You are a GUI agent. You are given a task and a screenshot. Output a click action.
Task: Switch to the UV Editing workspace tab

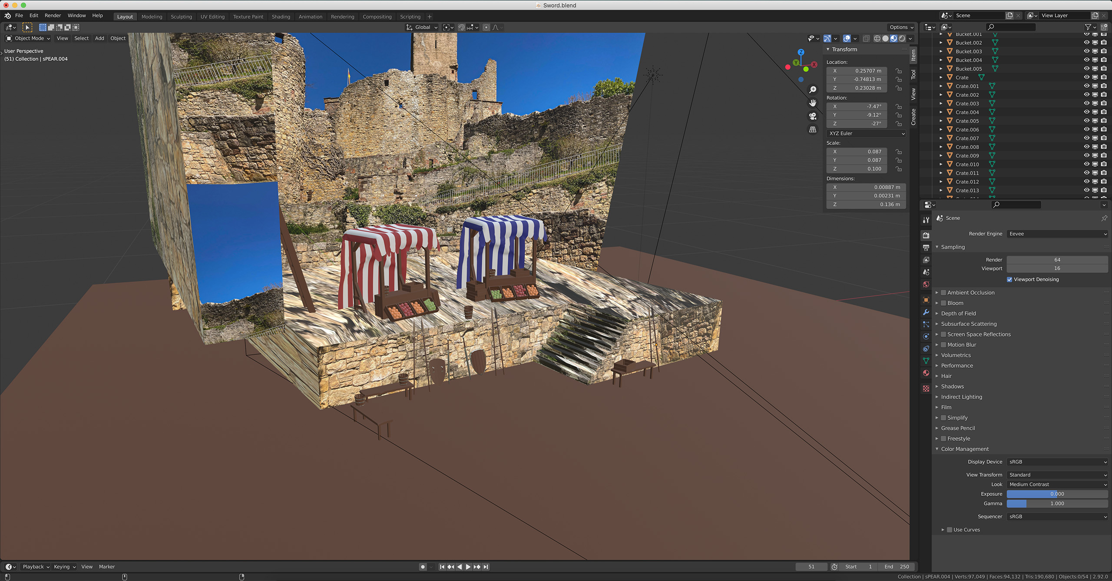click(212, 17)
